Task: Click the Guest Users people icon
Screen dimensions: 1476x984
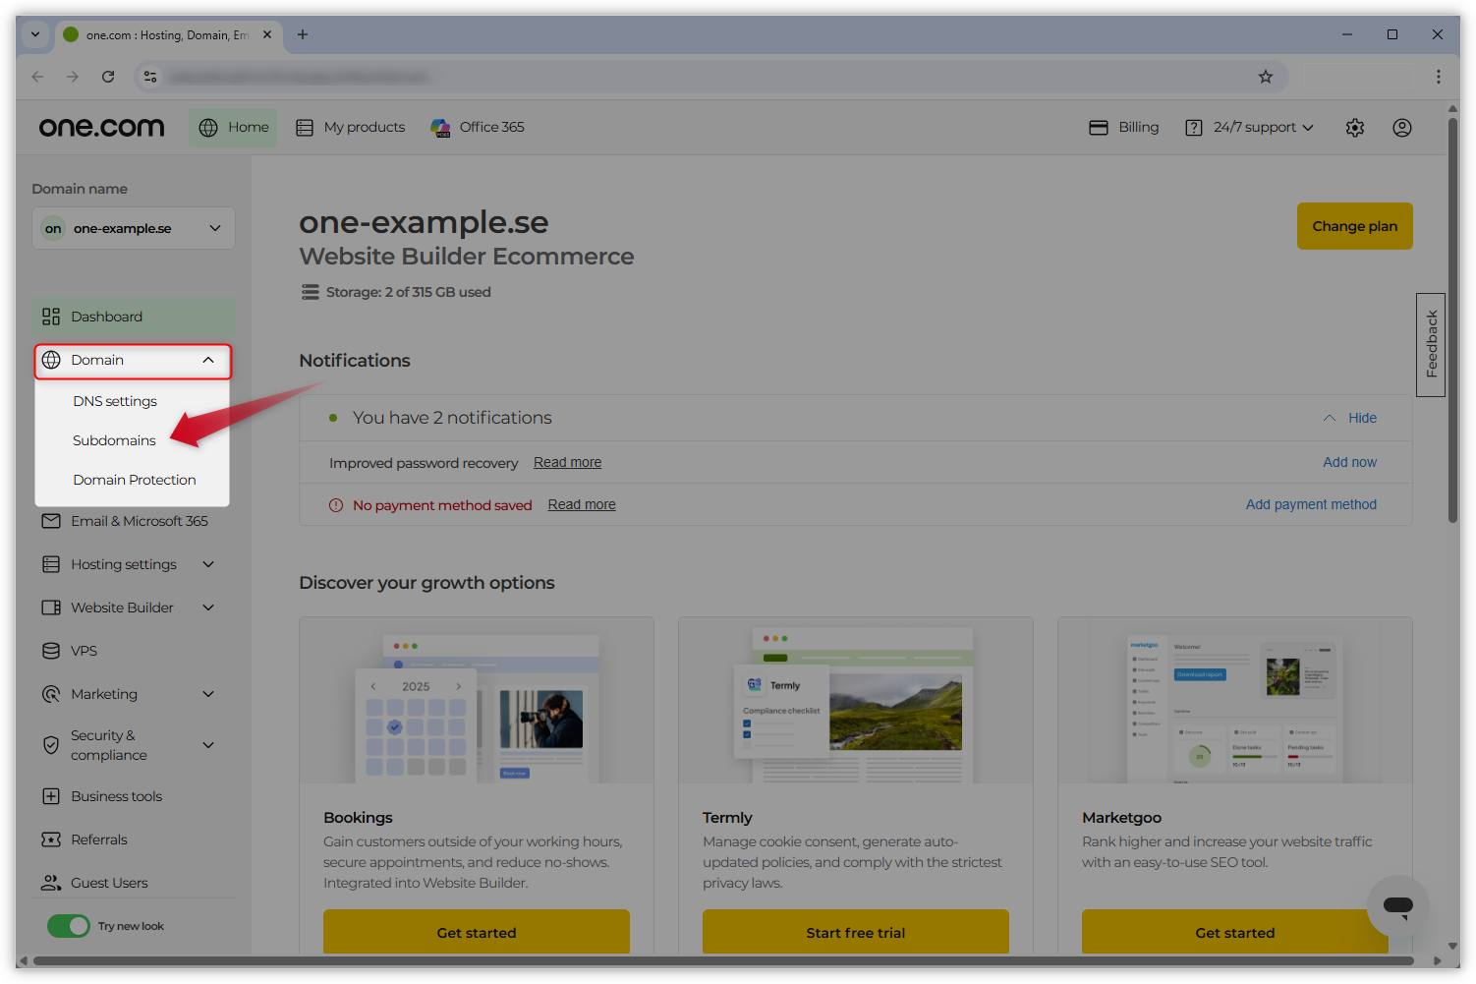Action: [x=51, y=883]
